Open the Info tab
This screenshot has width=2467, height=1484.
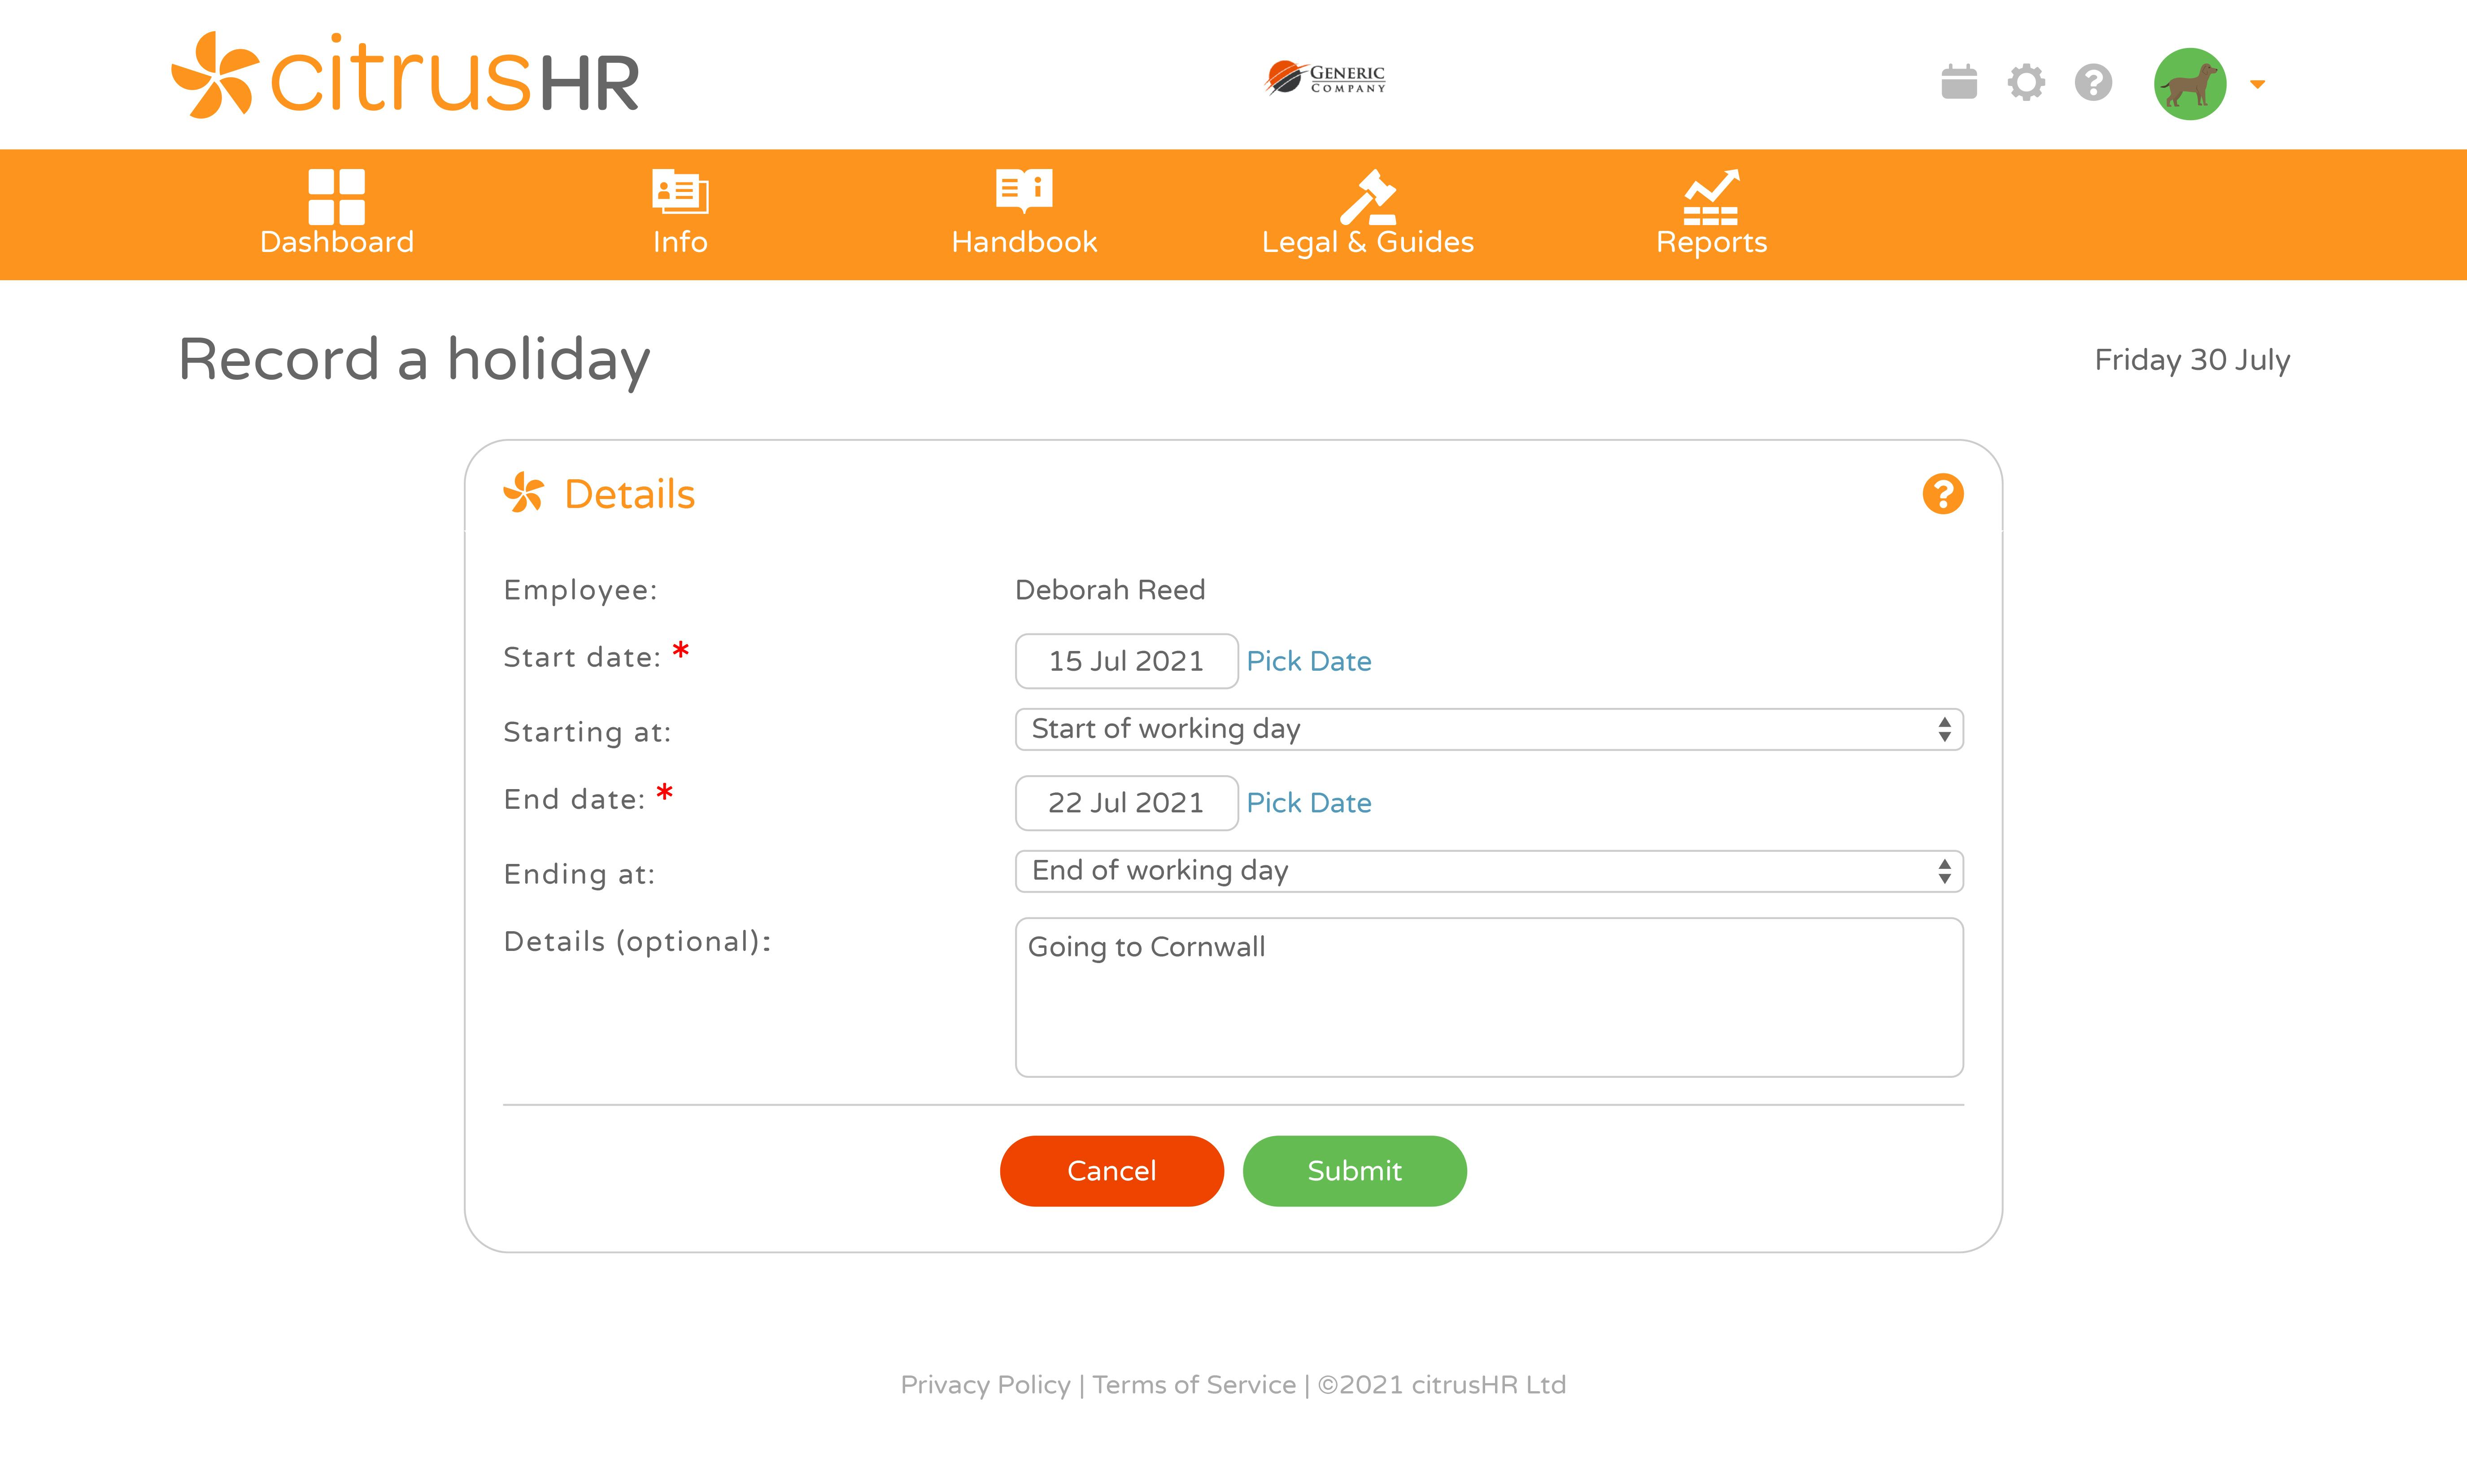(680, 213)
